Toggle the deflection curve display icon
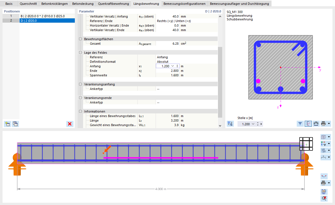The width and height of the screenshot is (335, 205). click(x=324, y=176)
